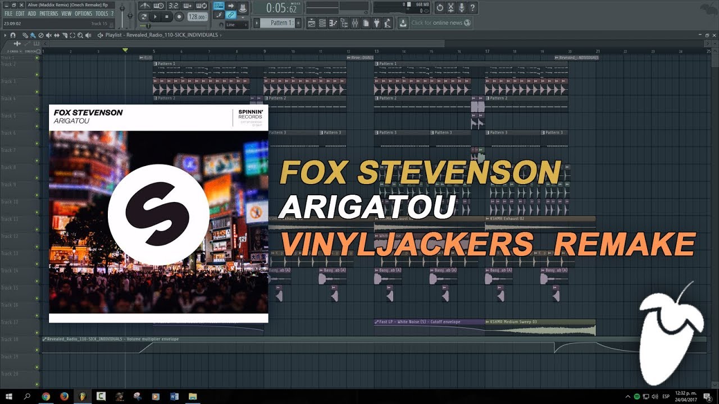Toggle note/clip grouping link icon
The image size is (719, 404).
point(230,15)
